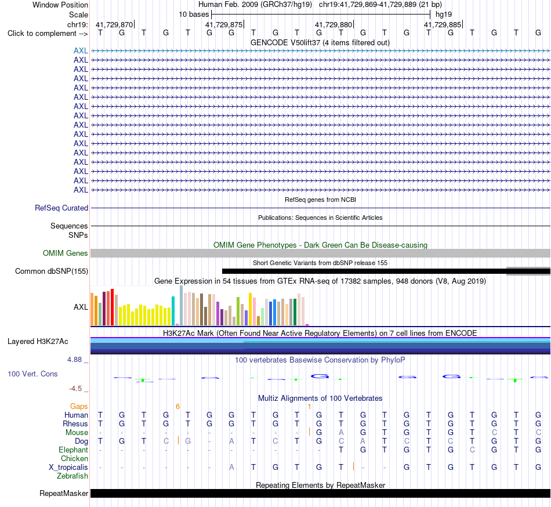Click the position text 'chr19:41,729,869-41,729,889 (21 bp)'
Screen dimensions: 551x507
[x=380, y=5]
